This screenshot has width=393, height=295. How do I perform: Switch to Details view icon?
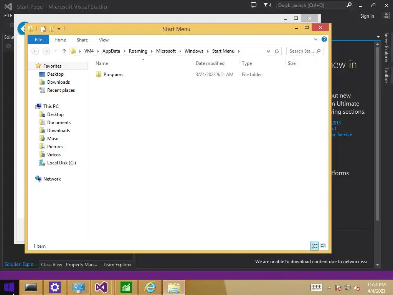tap(314, 246)
